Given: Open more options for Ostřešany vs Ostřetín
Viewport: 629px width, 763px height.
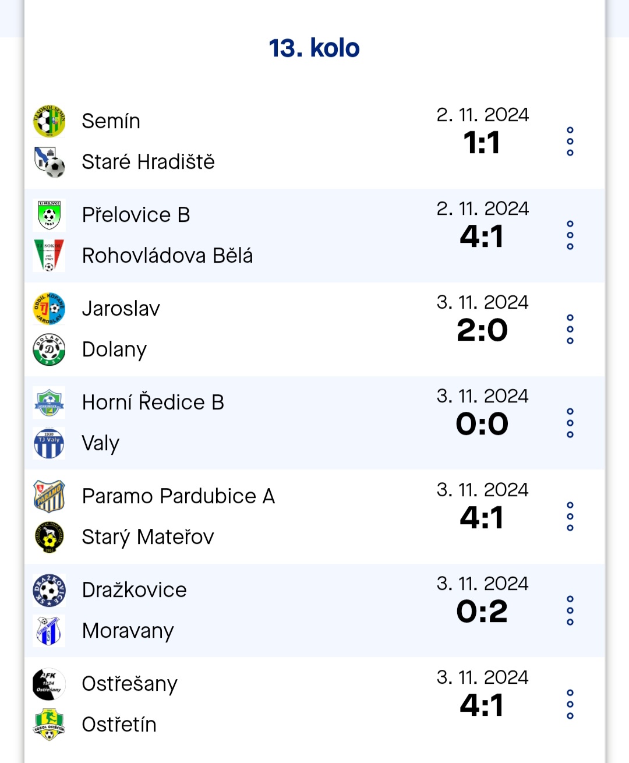Looking at the screenshot, I should [570, 704].
